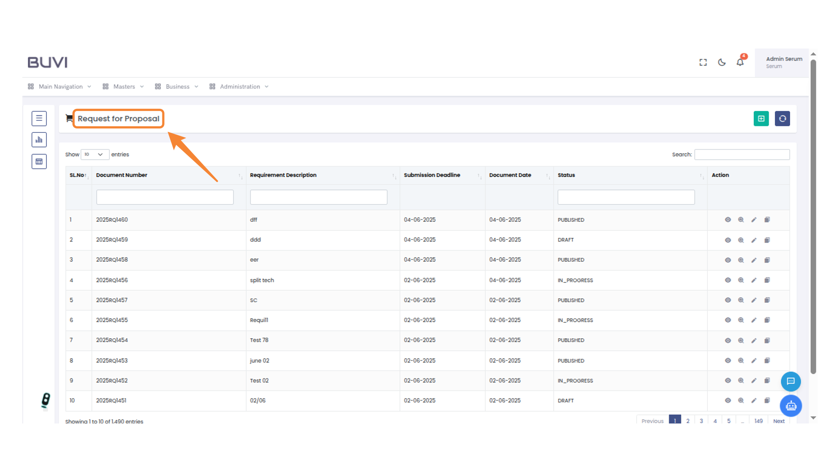This screenshot has width=840, height=472.
Task: Click the blue chat bubble button
Action: 791,381
